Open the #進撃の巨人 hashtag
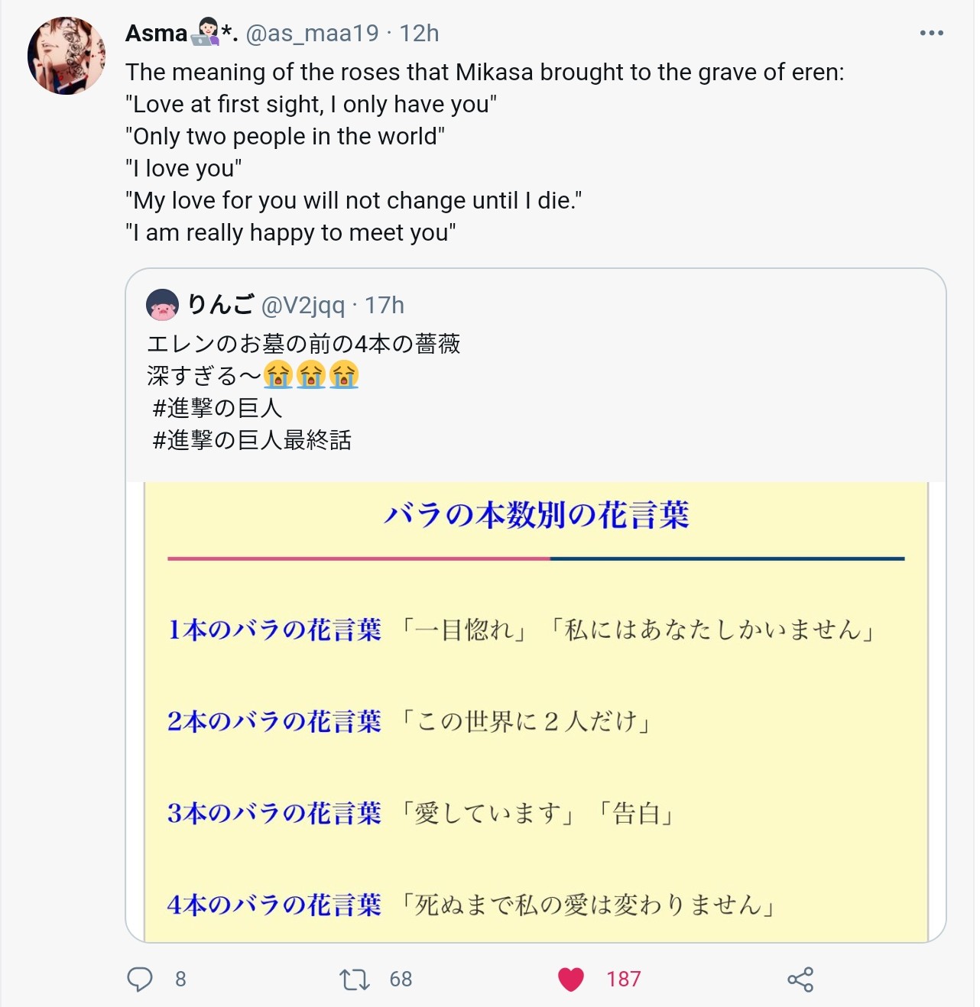The image size is (980, 1007). pos(218,408)
